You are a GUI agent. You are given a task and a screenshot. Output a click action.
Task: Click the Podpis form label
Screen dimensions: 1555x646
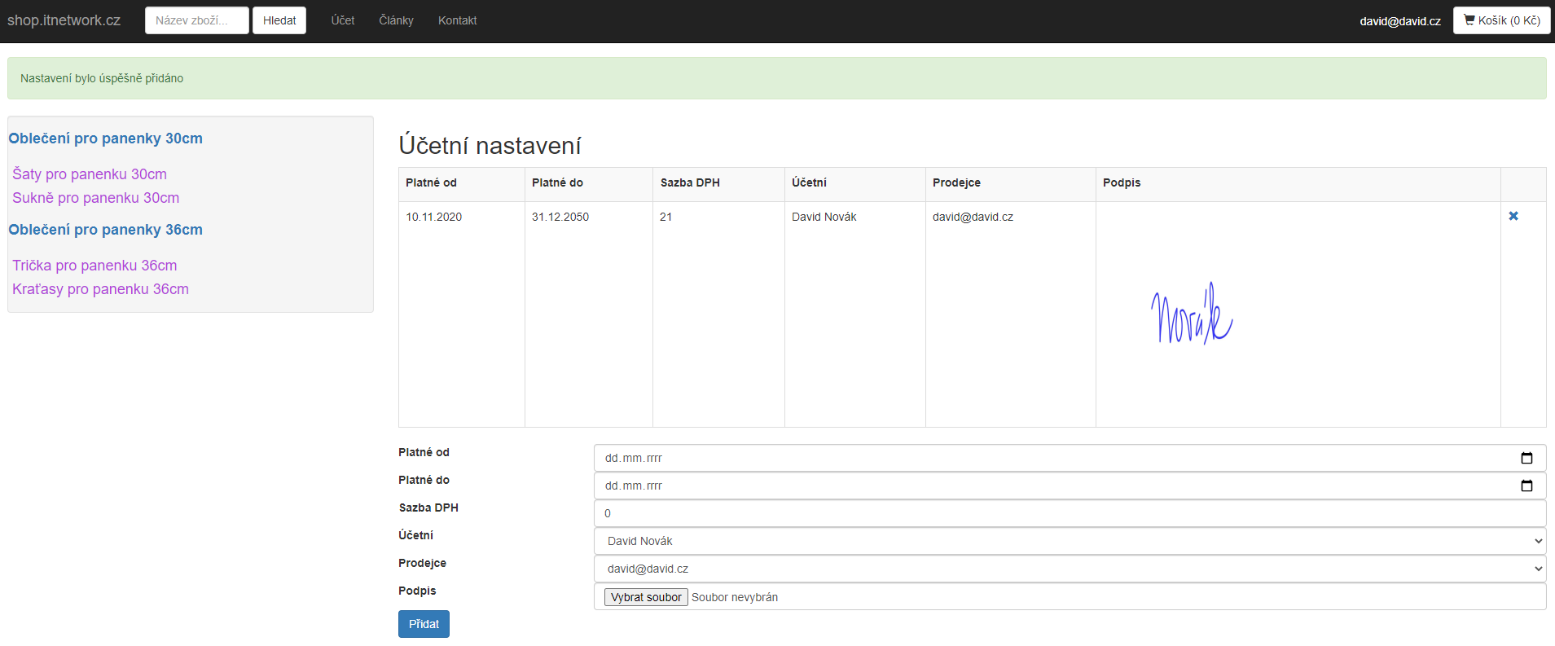tap(417, 591)
